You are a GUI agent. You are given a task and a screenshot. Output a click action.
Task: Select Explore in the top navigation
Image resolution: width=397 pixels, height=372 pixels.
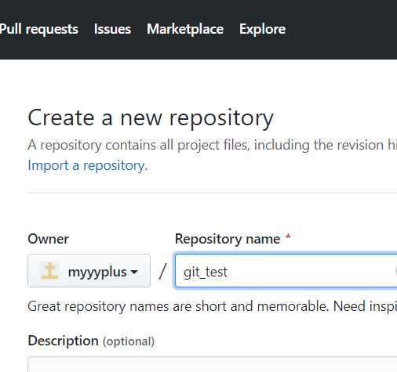[262, 29]
